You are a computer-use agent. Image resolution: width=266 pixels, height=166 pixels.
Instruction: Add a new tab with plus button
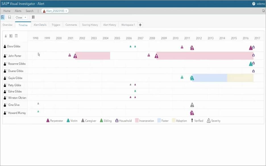(x=140, y=25)
